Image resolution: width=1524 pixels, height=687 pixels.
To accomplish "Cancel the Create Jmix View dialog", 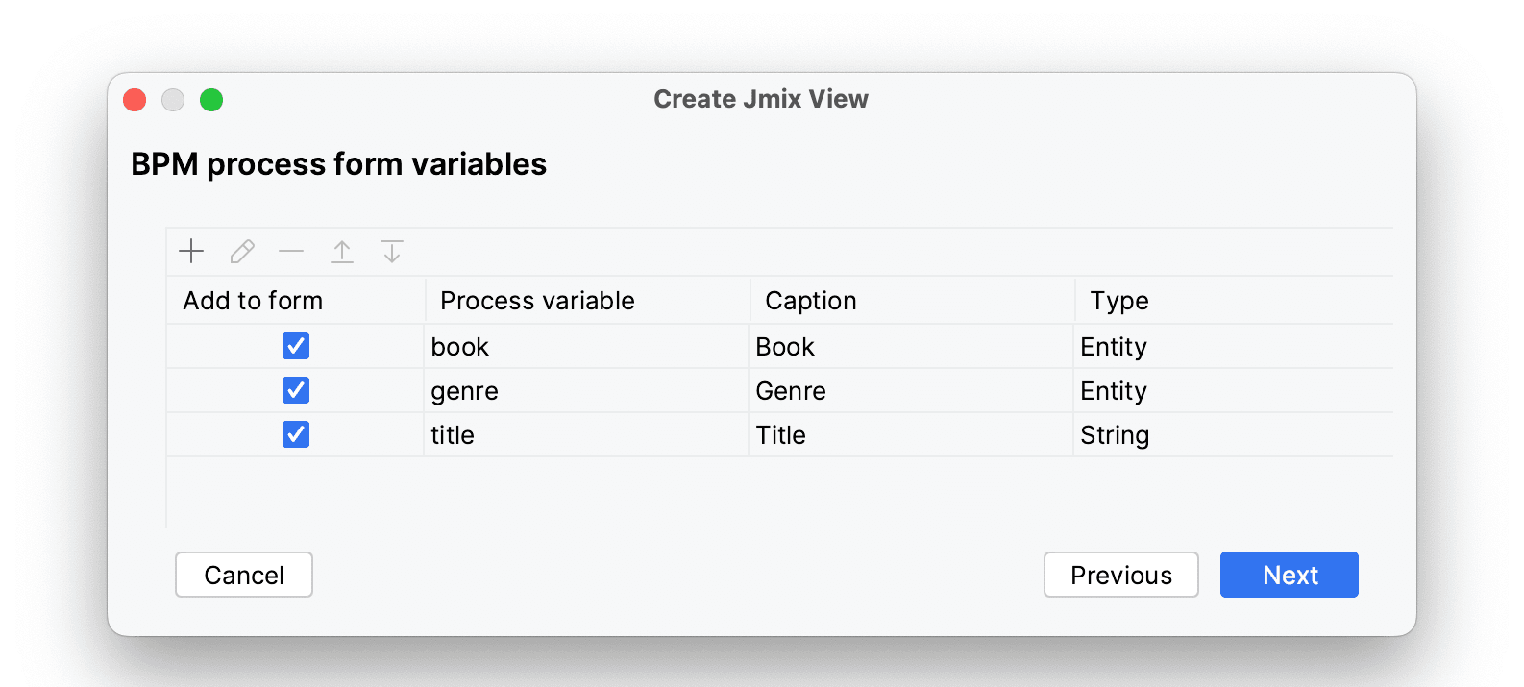I will (244, 575).
